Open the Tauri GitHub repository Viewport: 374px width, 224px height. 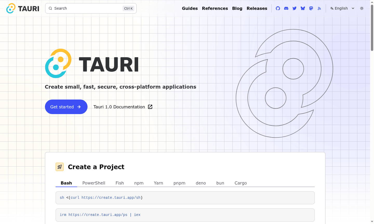tap(278, 8)
